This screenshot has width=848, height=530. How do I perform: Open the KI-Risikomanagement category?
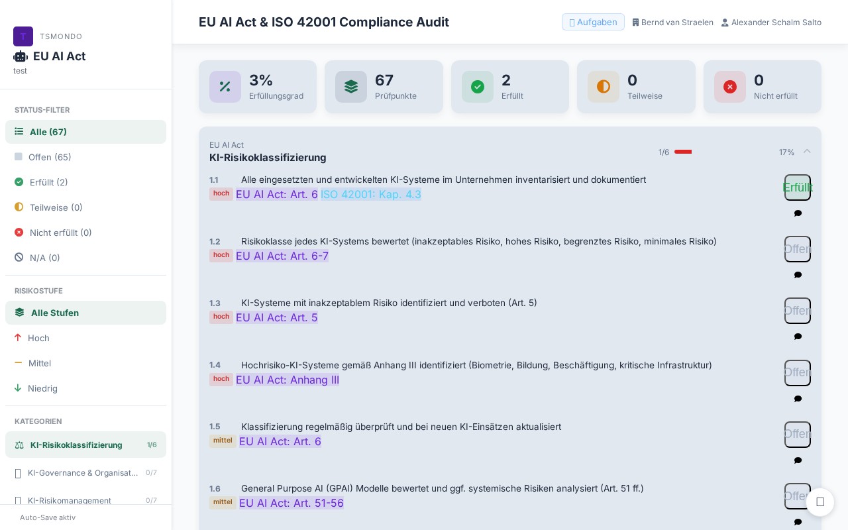tap(85, 501)
